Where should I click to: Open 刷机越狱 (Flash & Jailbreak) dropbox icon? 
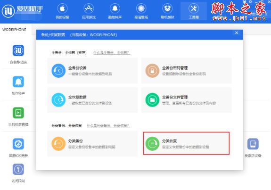coord(167,8)
